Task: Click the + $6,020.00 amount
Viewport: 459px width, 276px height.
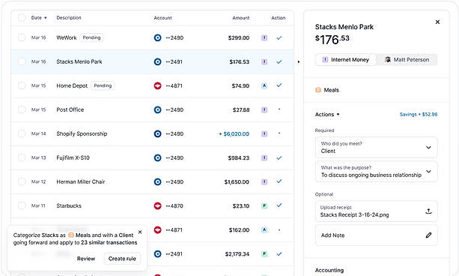Action: [234, 134]
